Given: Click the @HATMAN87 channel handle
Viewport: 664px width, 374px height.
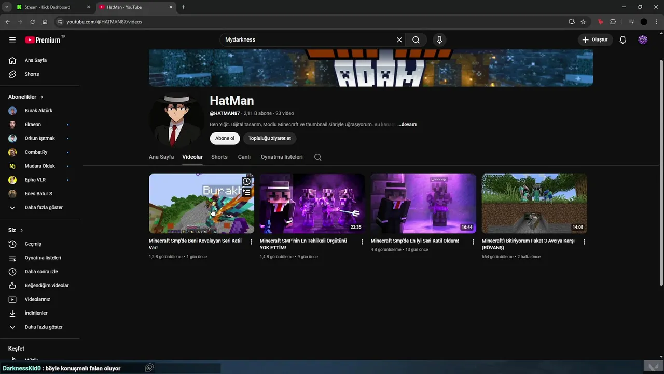Looking at the screenshot, I should [225, 113].
